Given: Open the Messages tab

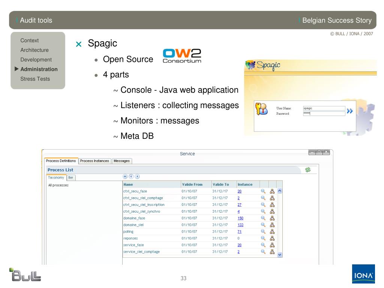Looking at the screenshot, I should 122,161.
